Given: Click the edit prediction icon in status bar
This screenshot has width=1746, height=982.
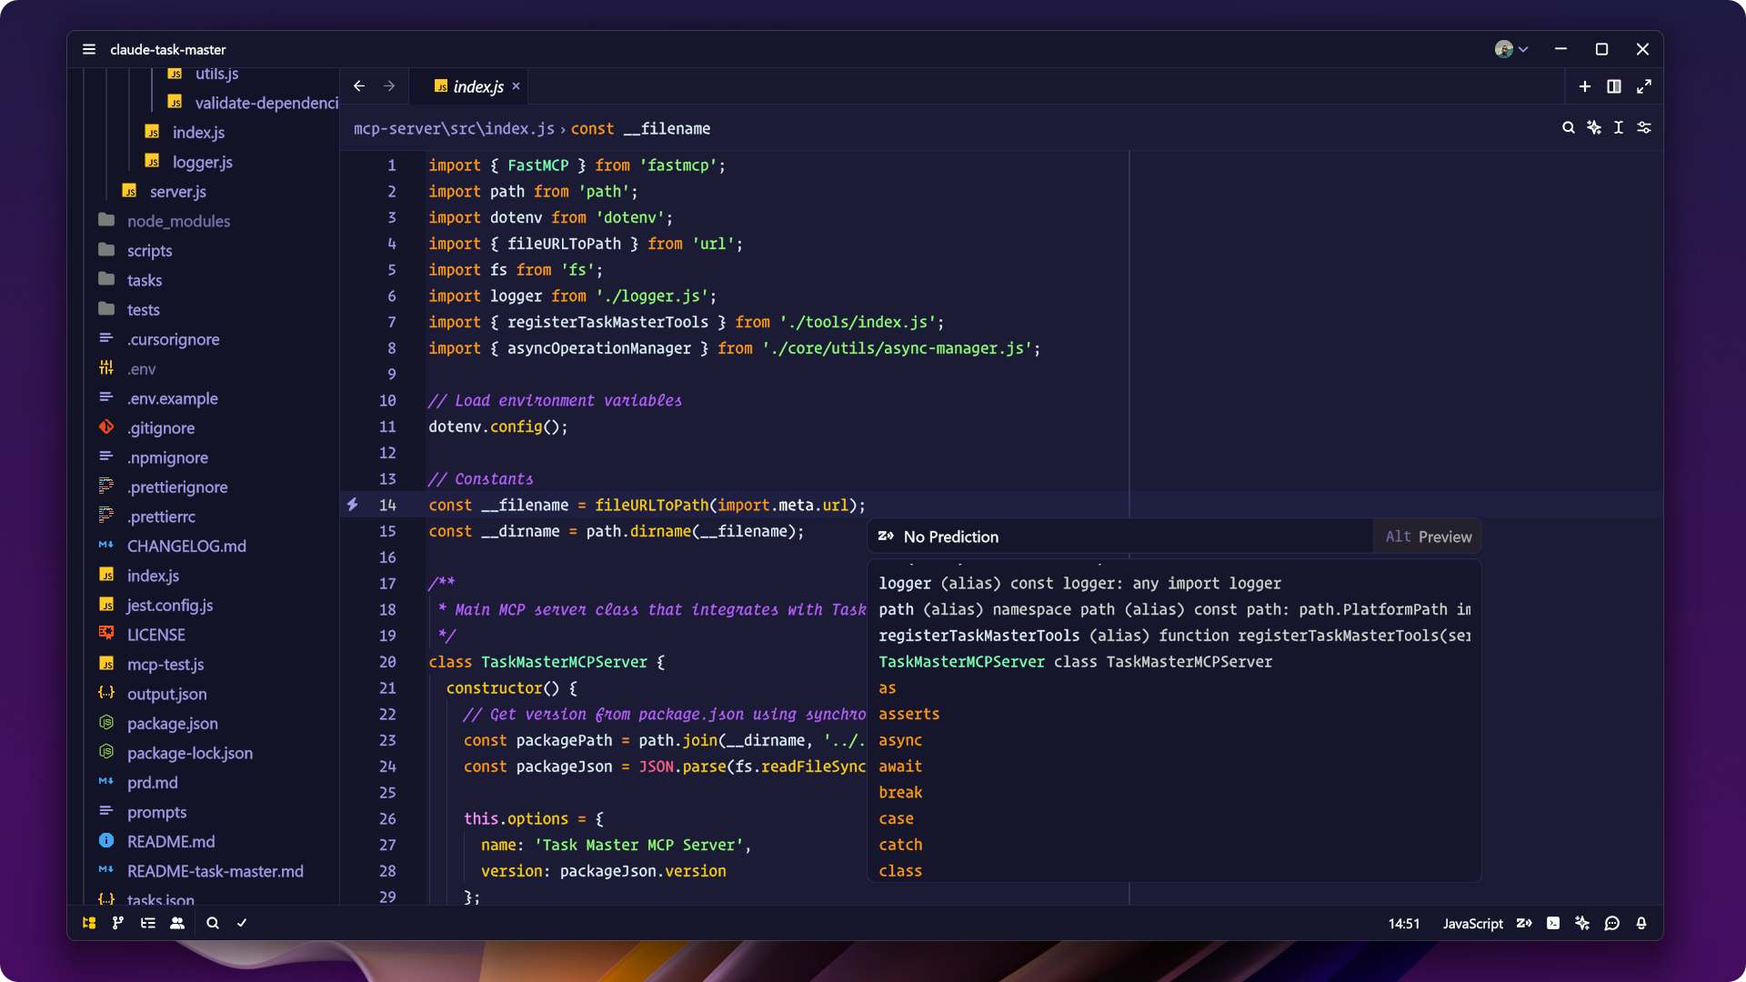Looking at the screenshot, I should (x=1524, y=923).
